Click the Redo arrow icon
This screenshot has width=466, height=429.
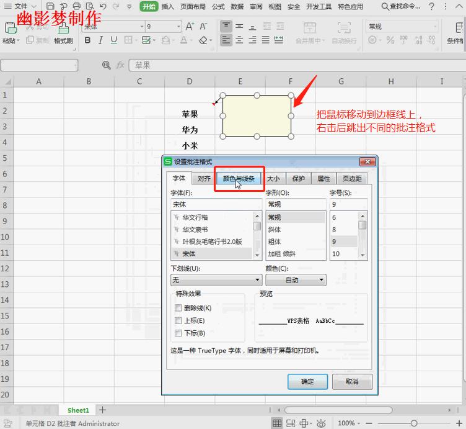pos(116,6)
